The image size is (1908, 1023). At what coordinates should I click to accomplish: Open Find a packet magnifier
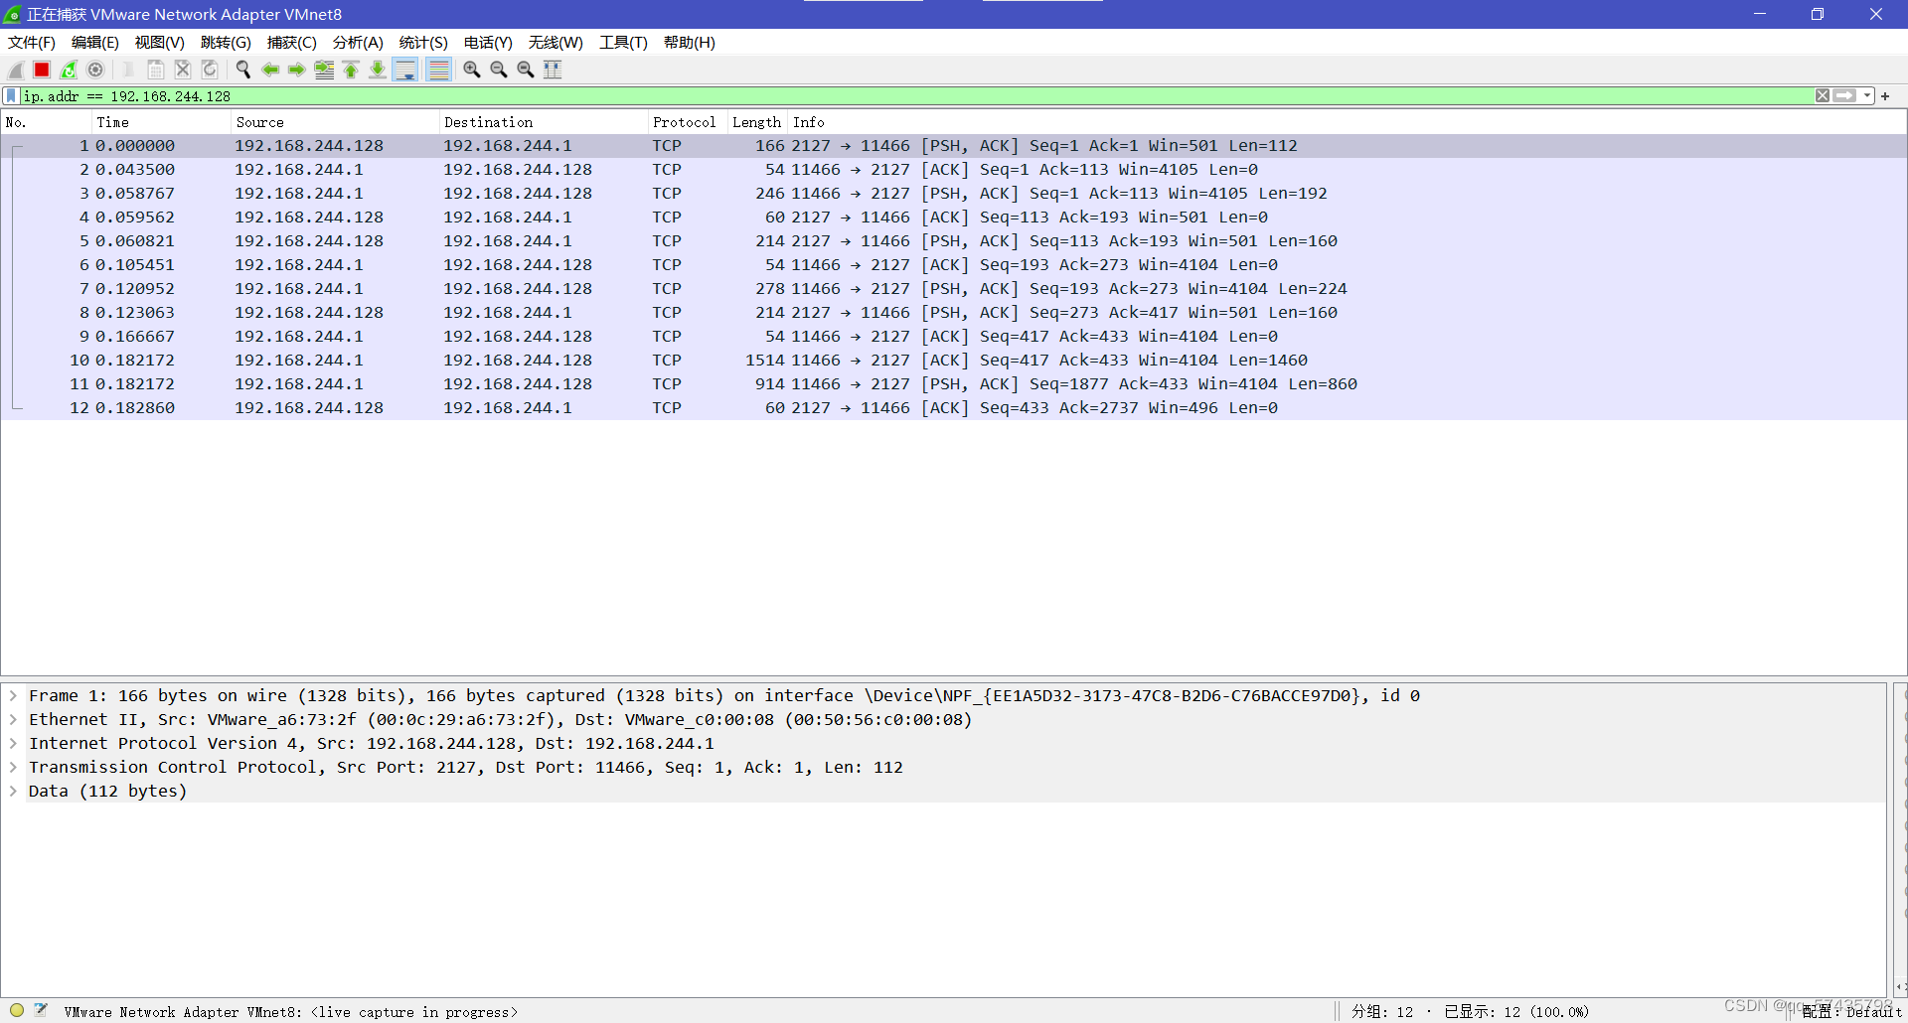[243, 70]
